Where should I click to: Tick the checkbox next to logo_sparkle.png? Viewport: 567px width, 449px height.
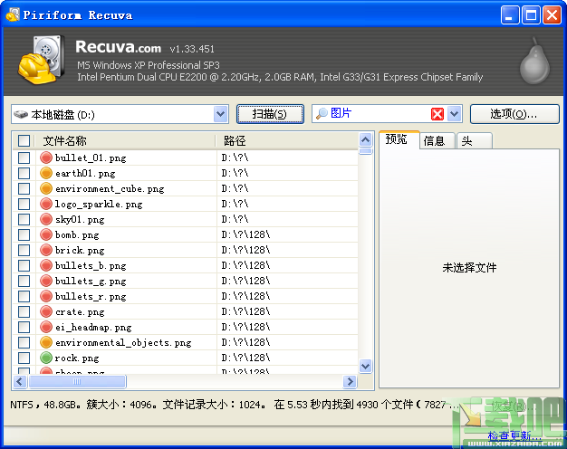[24, 204]
